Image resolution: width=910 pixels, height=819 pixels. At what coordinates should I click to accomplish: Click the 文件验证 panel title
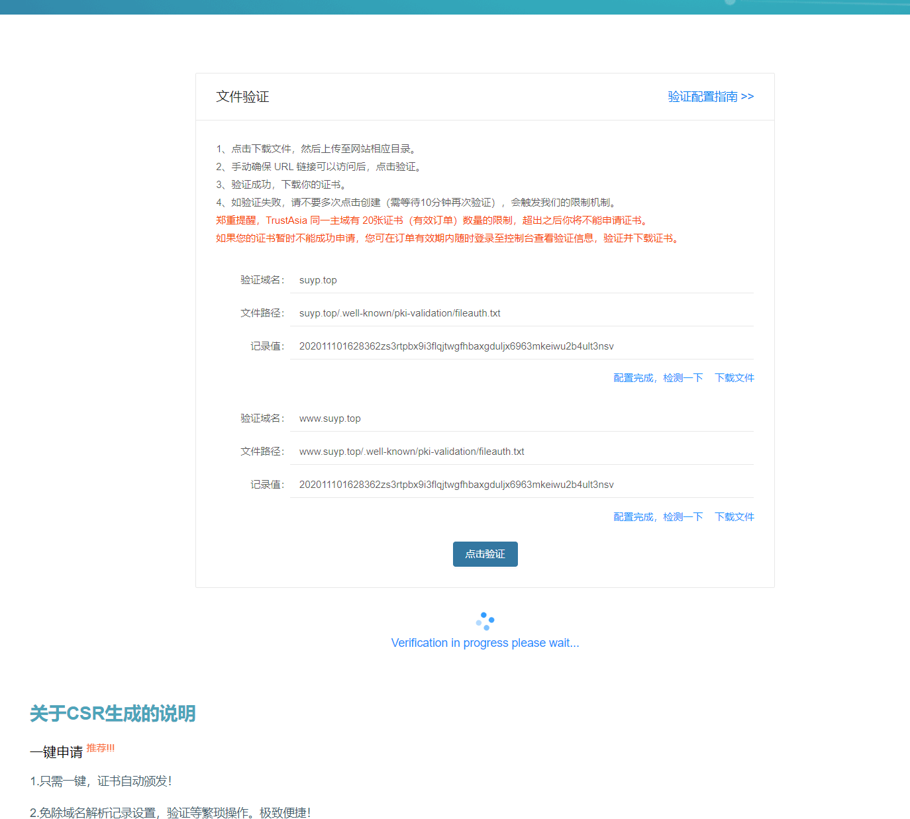click(x=242, y=97)
